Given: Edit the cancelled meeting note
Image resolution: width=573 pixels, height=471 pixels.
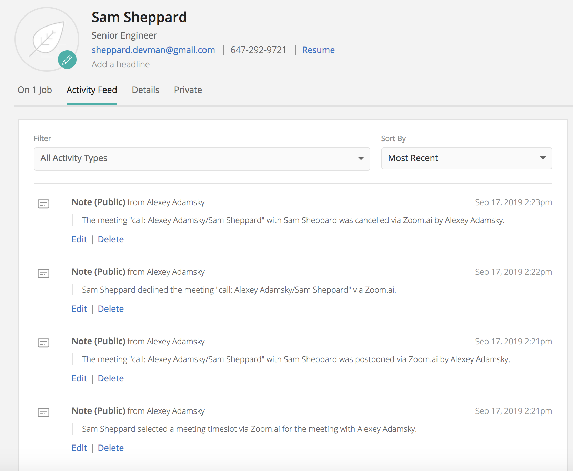Looking at the screenshot, I should pos(79,239).
